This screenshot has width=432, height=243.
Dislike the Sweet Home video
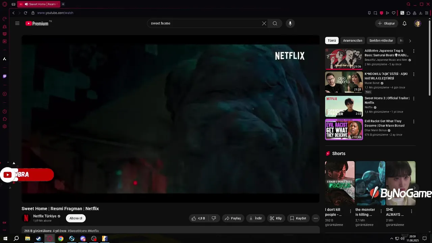click(214, 218)
